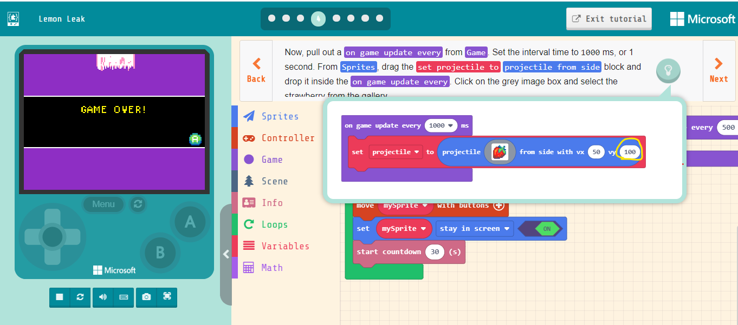Screen dimensions: 738x325
Task: Open the Variables toolbox category
Action: (x=286, y=246)
